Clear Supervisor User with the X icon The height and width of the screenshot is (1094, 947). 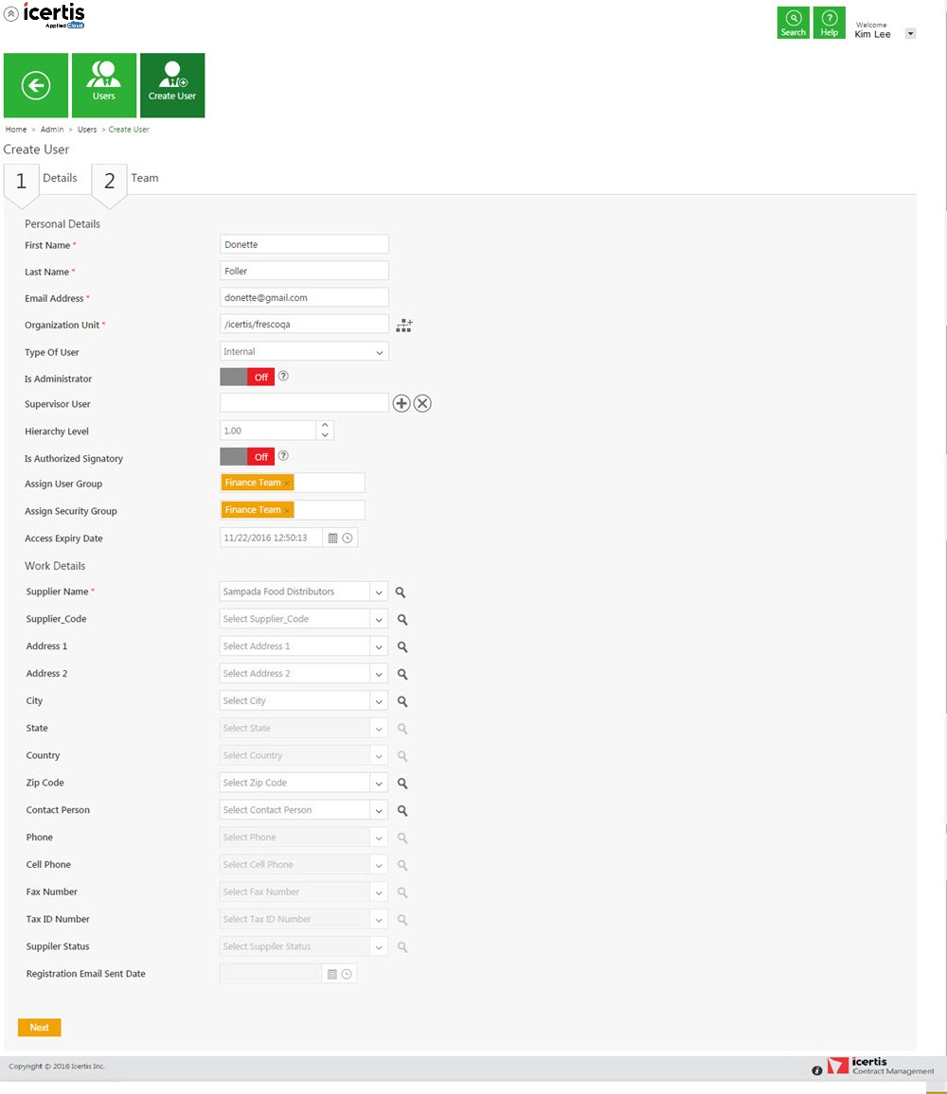point(422,404)
